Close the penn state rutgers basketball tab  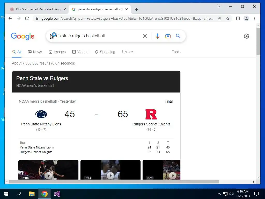[x=126, y=9]
